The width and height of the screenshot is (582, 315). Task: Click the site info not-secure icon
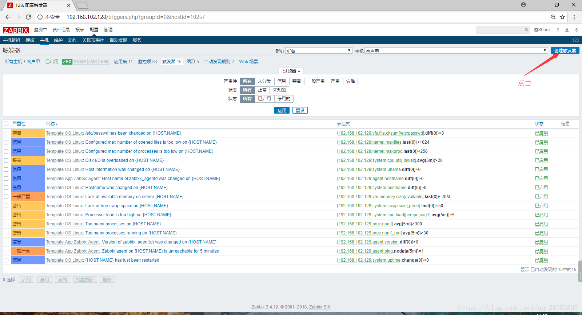point(40,17)
